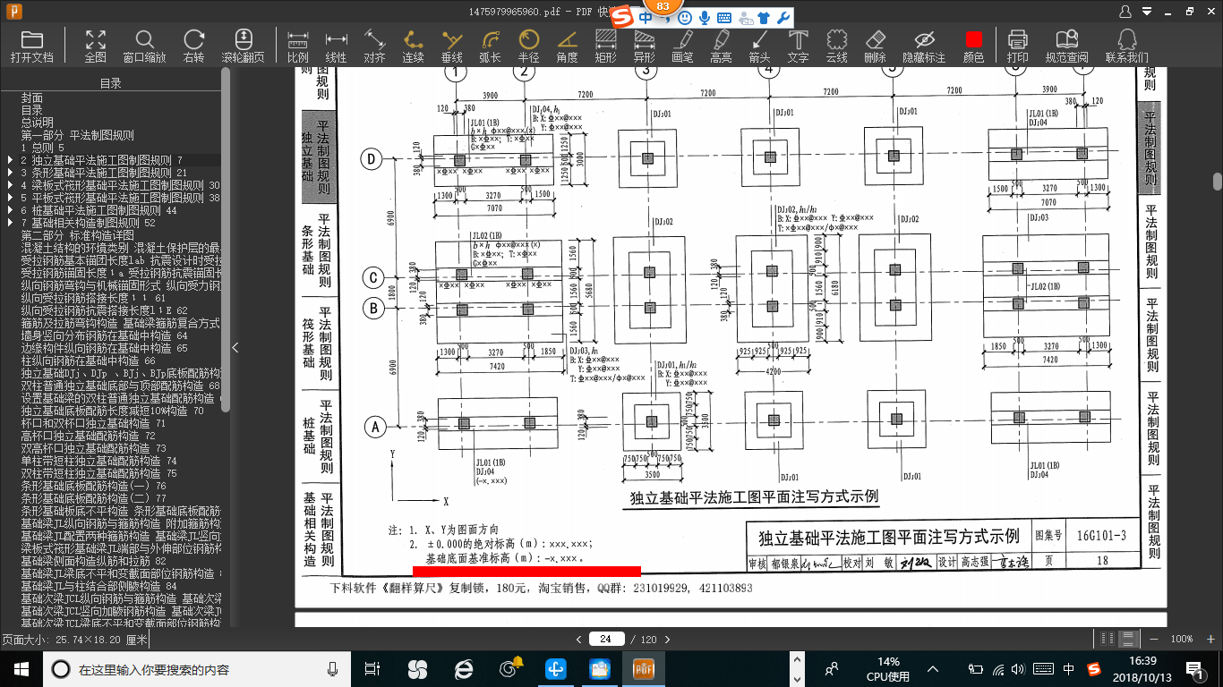Open outline entry 杯口和双杯口独立基础构造 71
Image resolution: width=1223 pixels, height=687 pixels.
93,423
